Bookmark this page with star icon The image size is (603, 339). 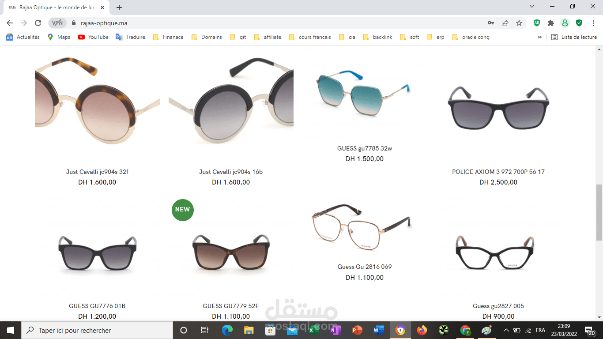click(x=519, y=23)
